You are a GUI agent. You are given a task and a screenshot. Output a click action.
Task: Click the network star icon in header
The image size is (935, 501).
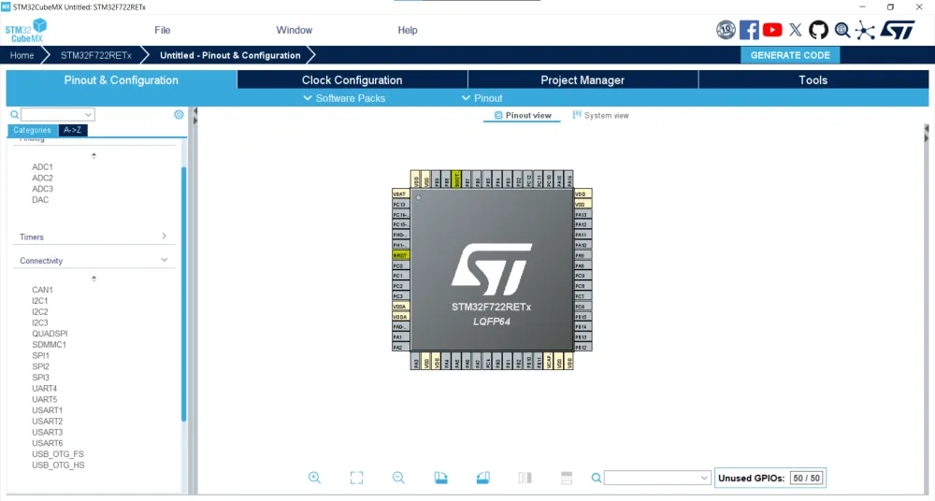865,31
